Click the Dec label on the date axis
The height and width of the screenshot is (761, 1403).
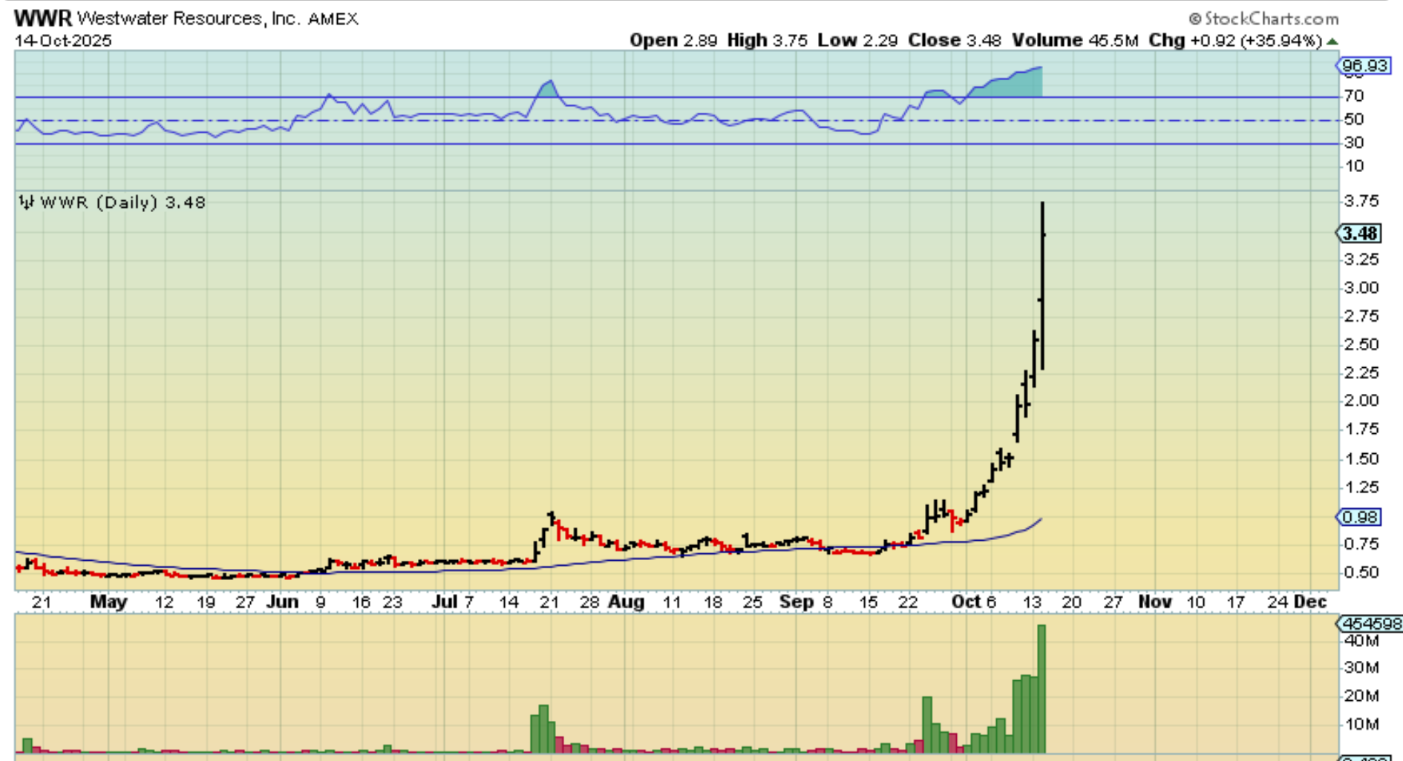[1310, 602]
